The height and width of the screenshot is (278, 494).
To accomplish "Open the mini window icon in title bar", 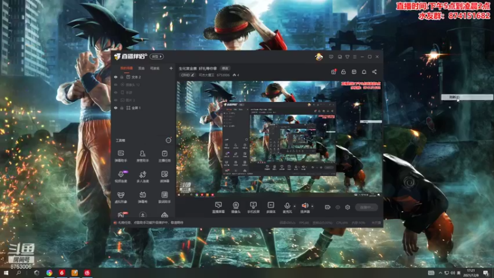I will (x=340, y=57).
